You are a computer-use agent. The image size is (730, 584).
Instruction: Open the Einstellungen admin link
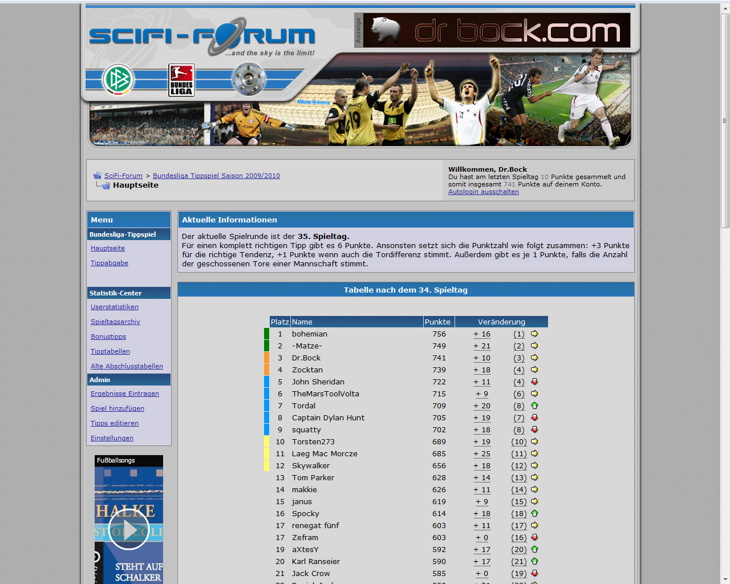click(x=112, y=438)
